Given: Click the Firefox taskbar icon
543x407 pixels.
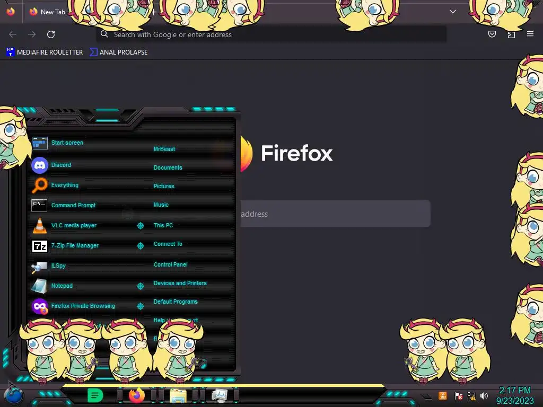Looking at the screenshot, I should (136, 395).
